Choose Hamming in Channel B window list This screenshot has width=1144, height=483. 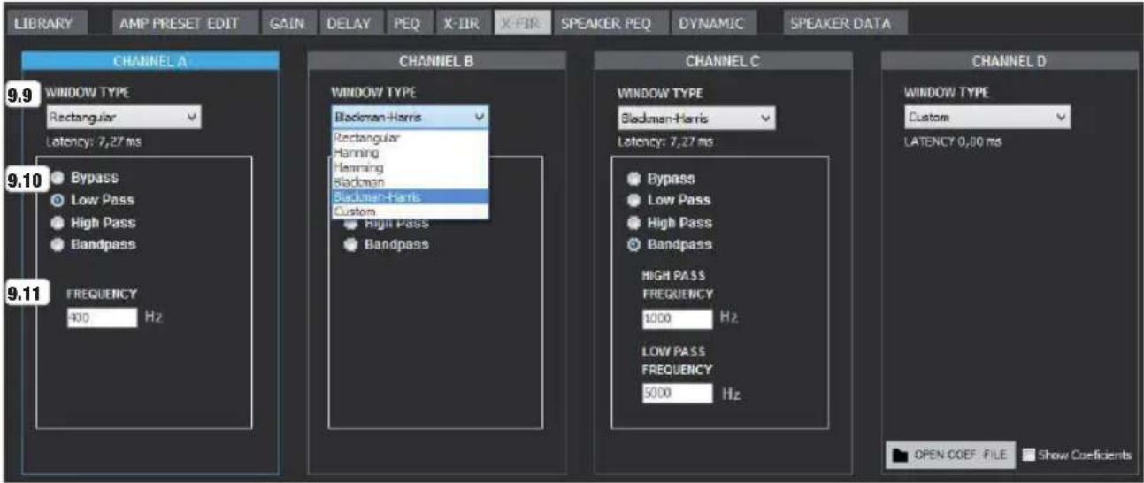tap(410, 167)
